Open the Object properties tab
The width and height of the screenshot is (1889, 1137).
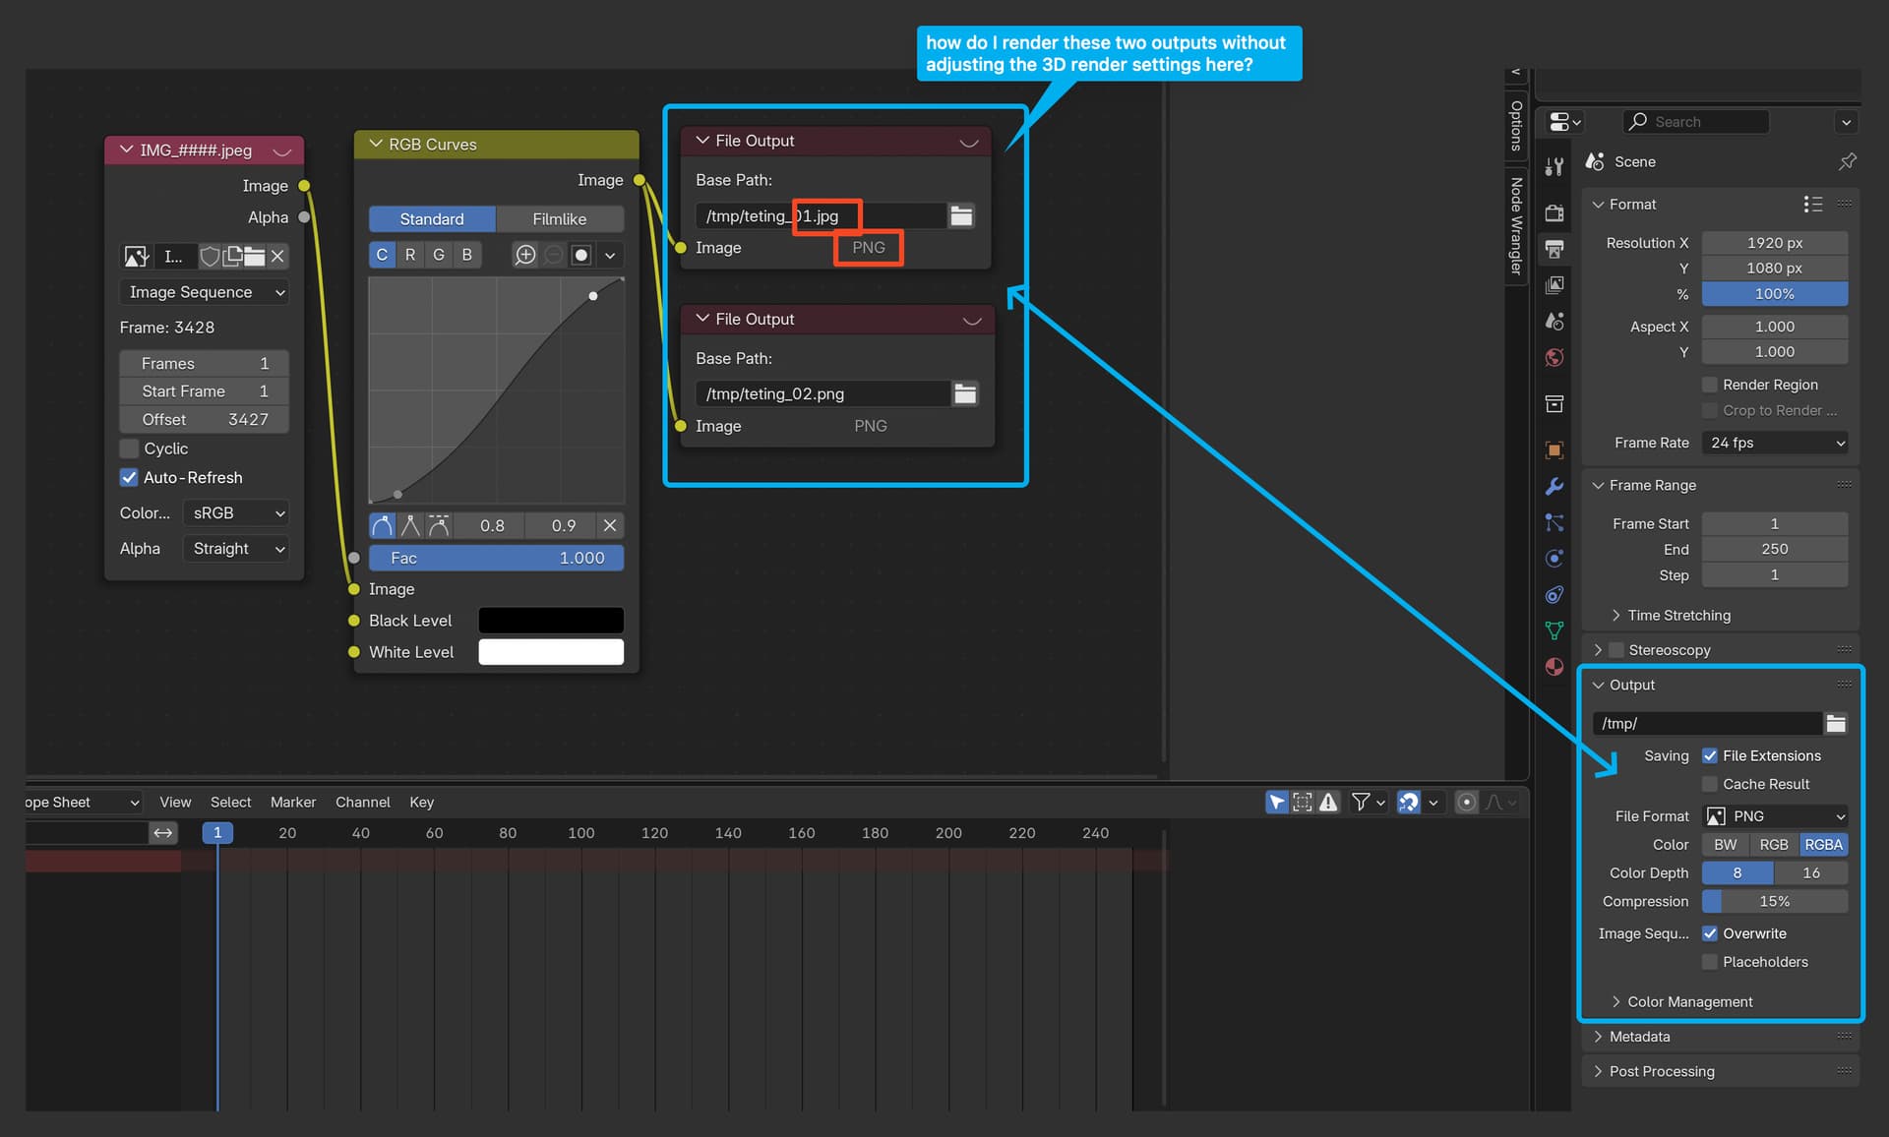point(1554,450)
